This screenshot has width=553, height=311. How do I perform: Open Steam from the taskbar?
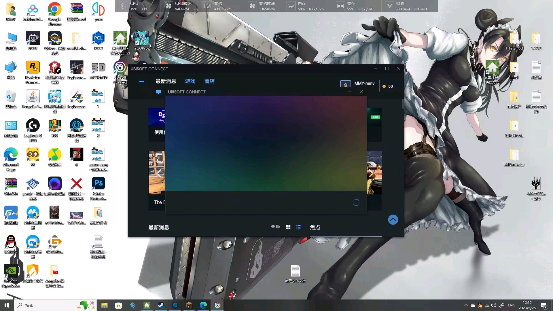161,305
